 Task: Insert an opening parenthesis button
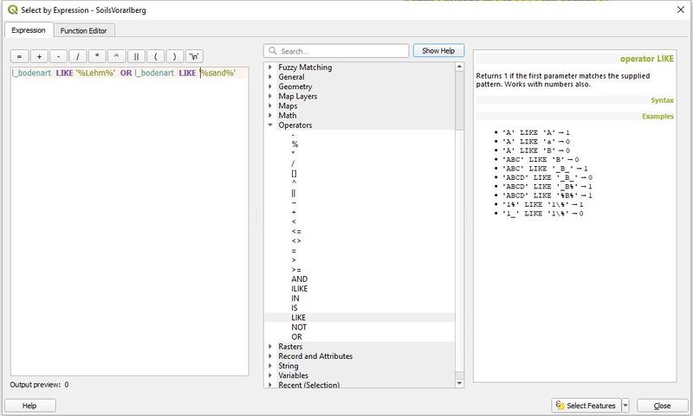[156, 56]
